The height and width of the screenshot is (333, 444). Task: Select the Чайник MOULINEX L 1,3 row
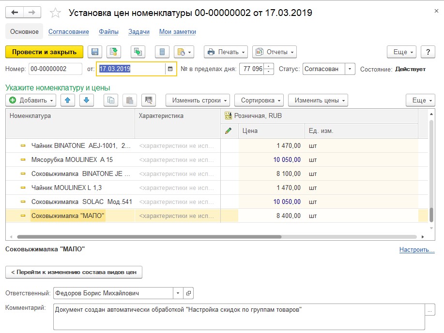click(x=216, y=188)
